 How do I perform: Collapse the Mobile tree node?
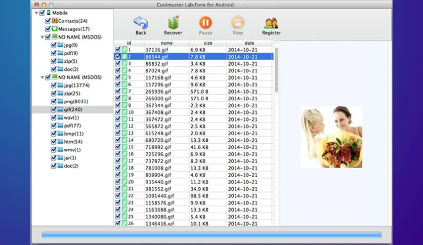pos(36,13)
